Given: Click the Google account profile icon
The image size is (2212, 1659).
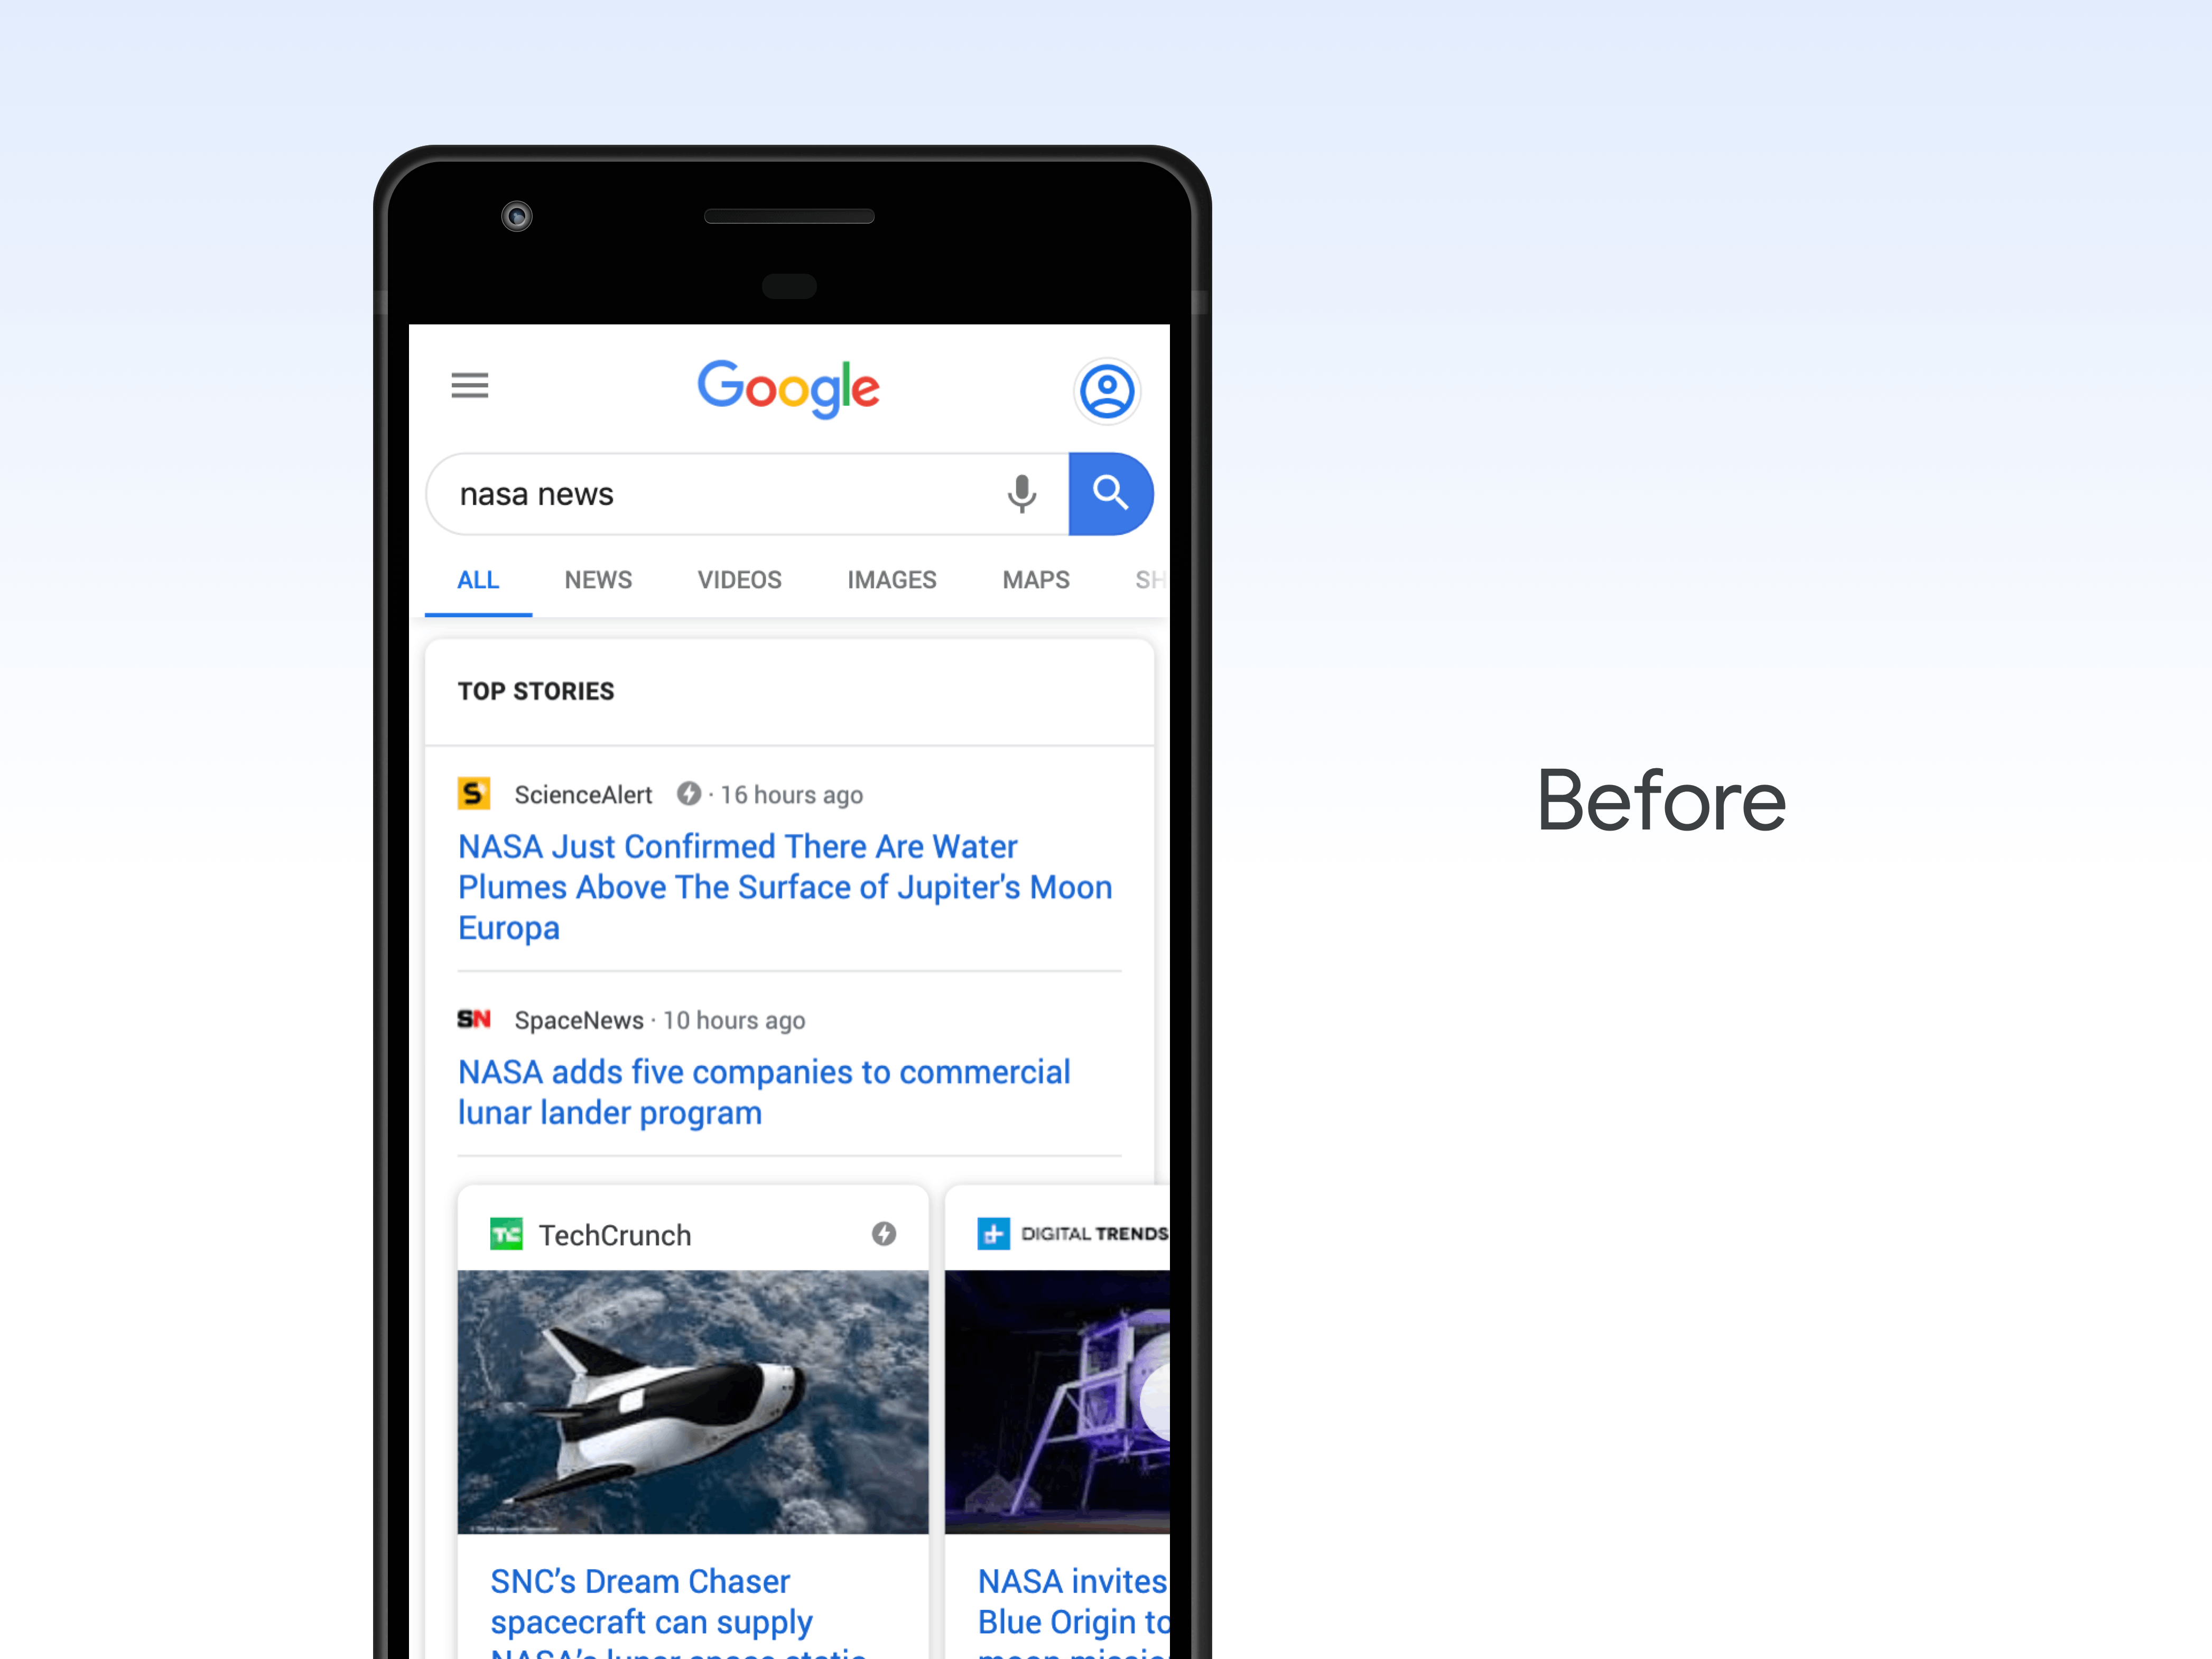Looking at the screenshot, I should click(1107, 387).
